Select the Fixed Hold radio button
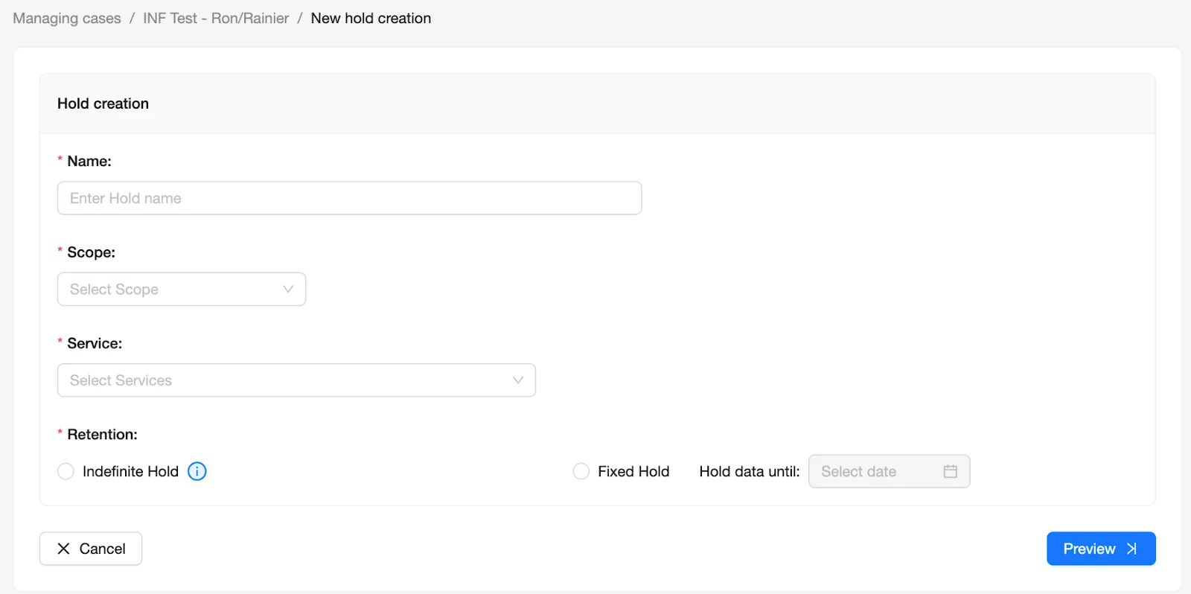 [x=581, y=471]
